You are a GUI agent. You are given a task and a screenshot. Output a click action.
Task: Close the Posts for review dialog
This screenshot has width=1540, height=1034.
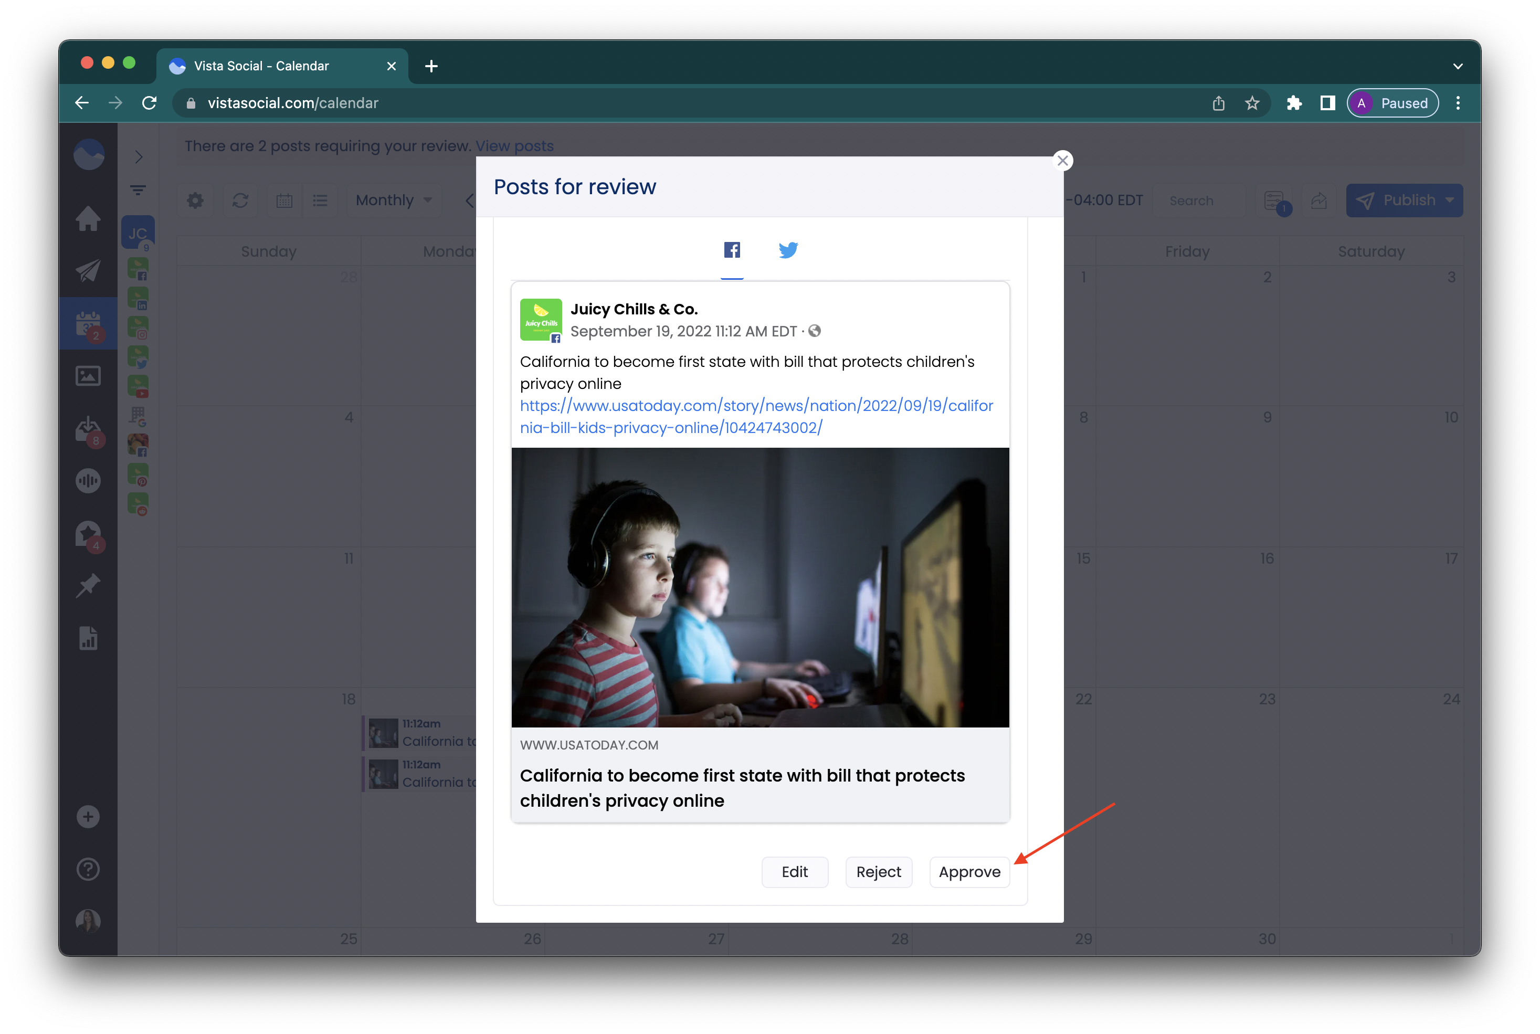(1062, 160)
